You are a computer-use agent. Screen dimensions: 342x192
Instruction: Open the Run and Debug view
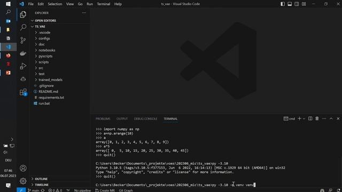pyautogui.click(x=23, y=66)
